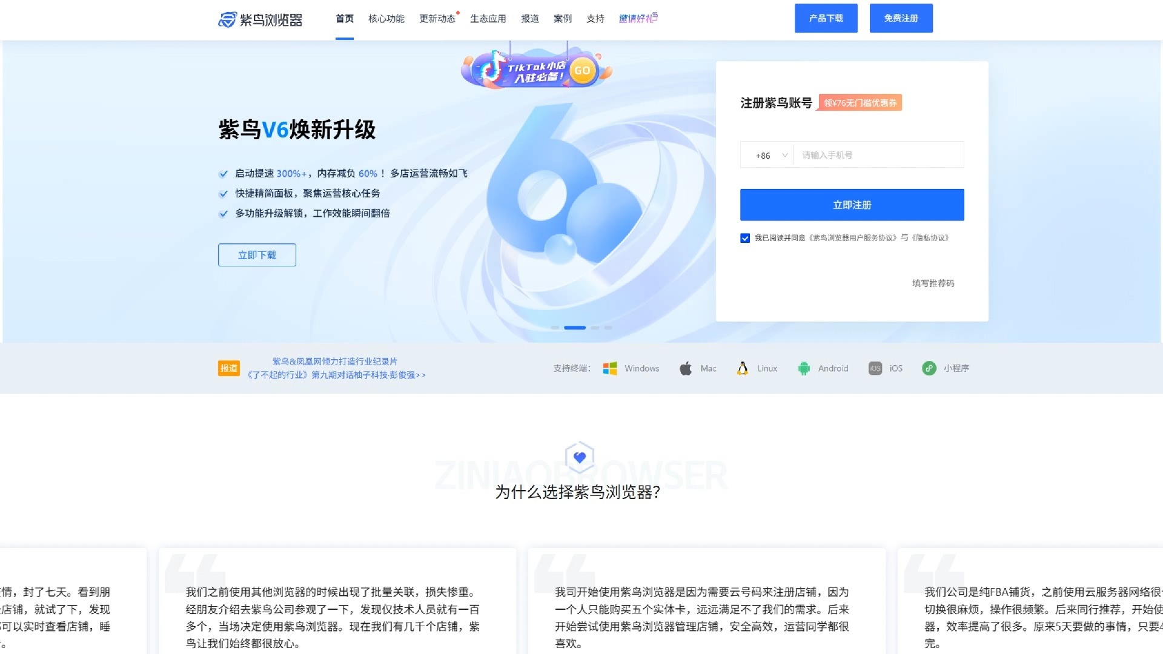Click the 小程序 mini-program icon
Viewport: 1163px width, 654px height.
tap(930, 368)
